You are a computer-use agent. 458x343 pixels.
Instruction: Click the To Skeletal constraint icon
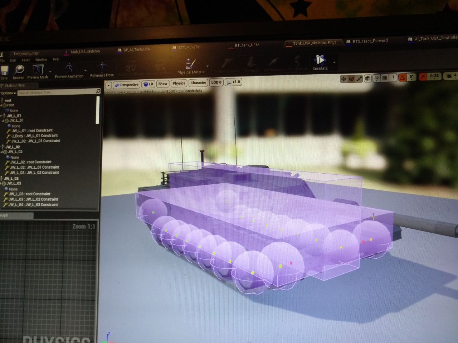click(297, 61)
